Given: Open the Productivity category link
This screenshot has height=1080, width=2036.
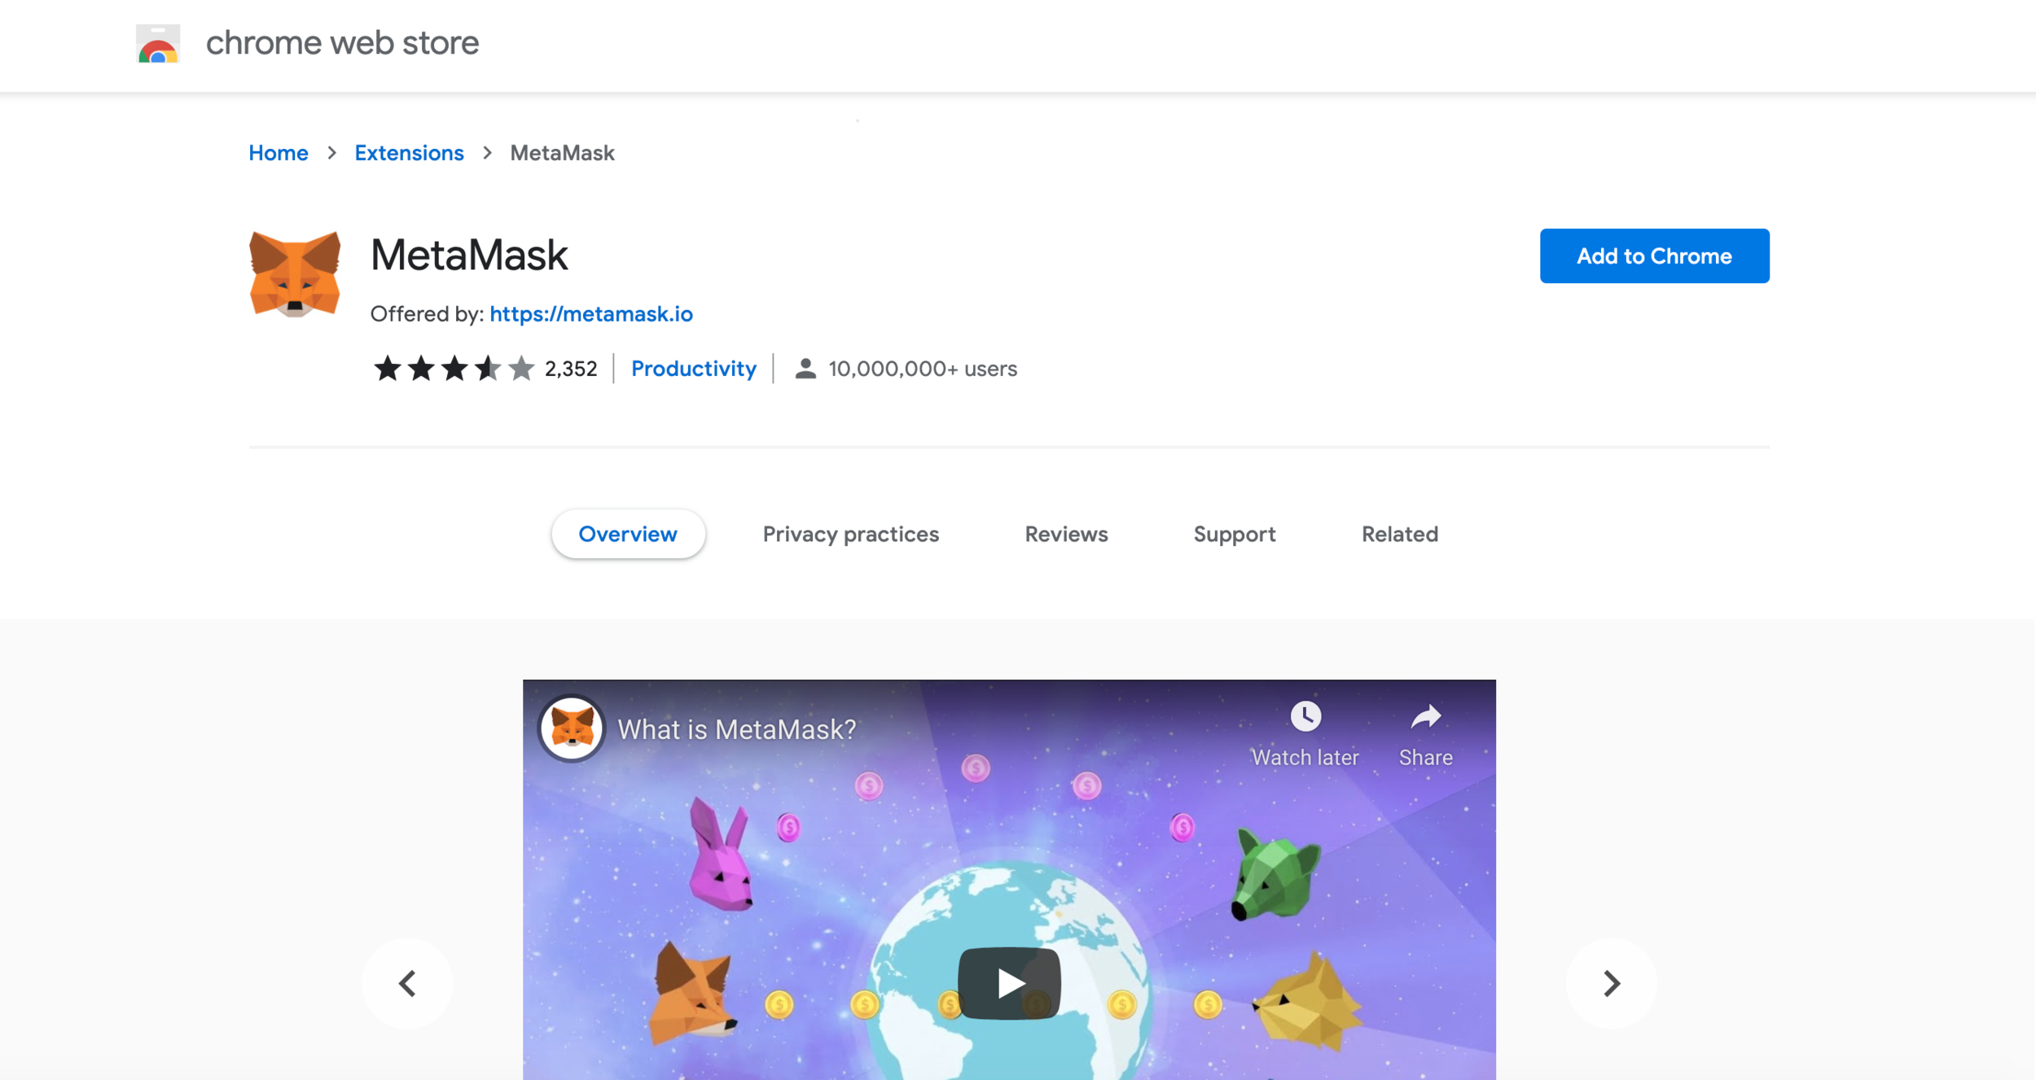Looking at the screenshot, I should point(694,369).
